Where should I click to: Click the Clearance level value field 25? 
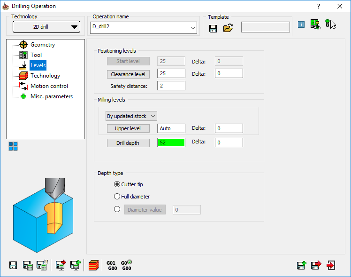171,73
